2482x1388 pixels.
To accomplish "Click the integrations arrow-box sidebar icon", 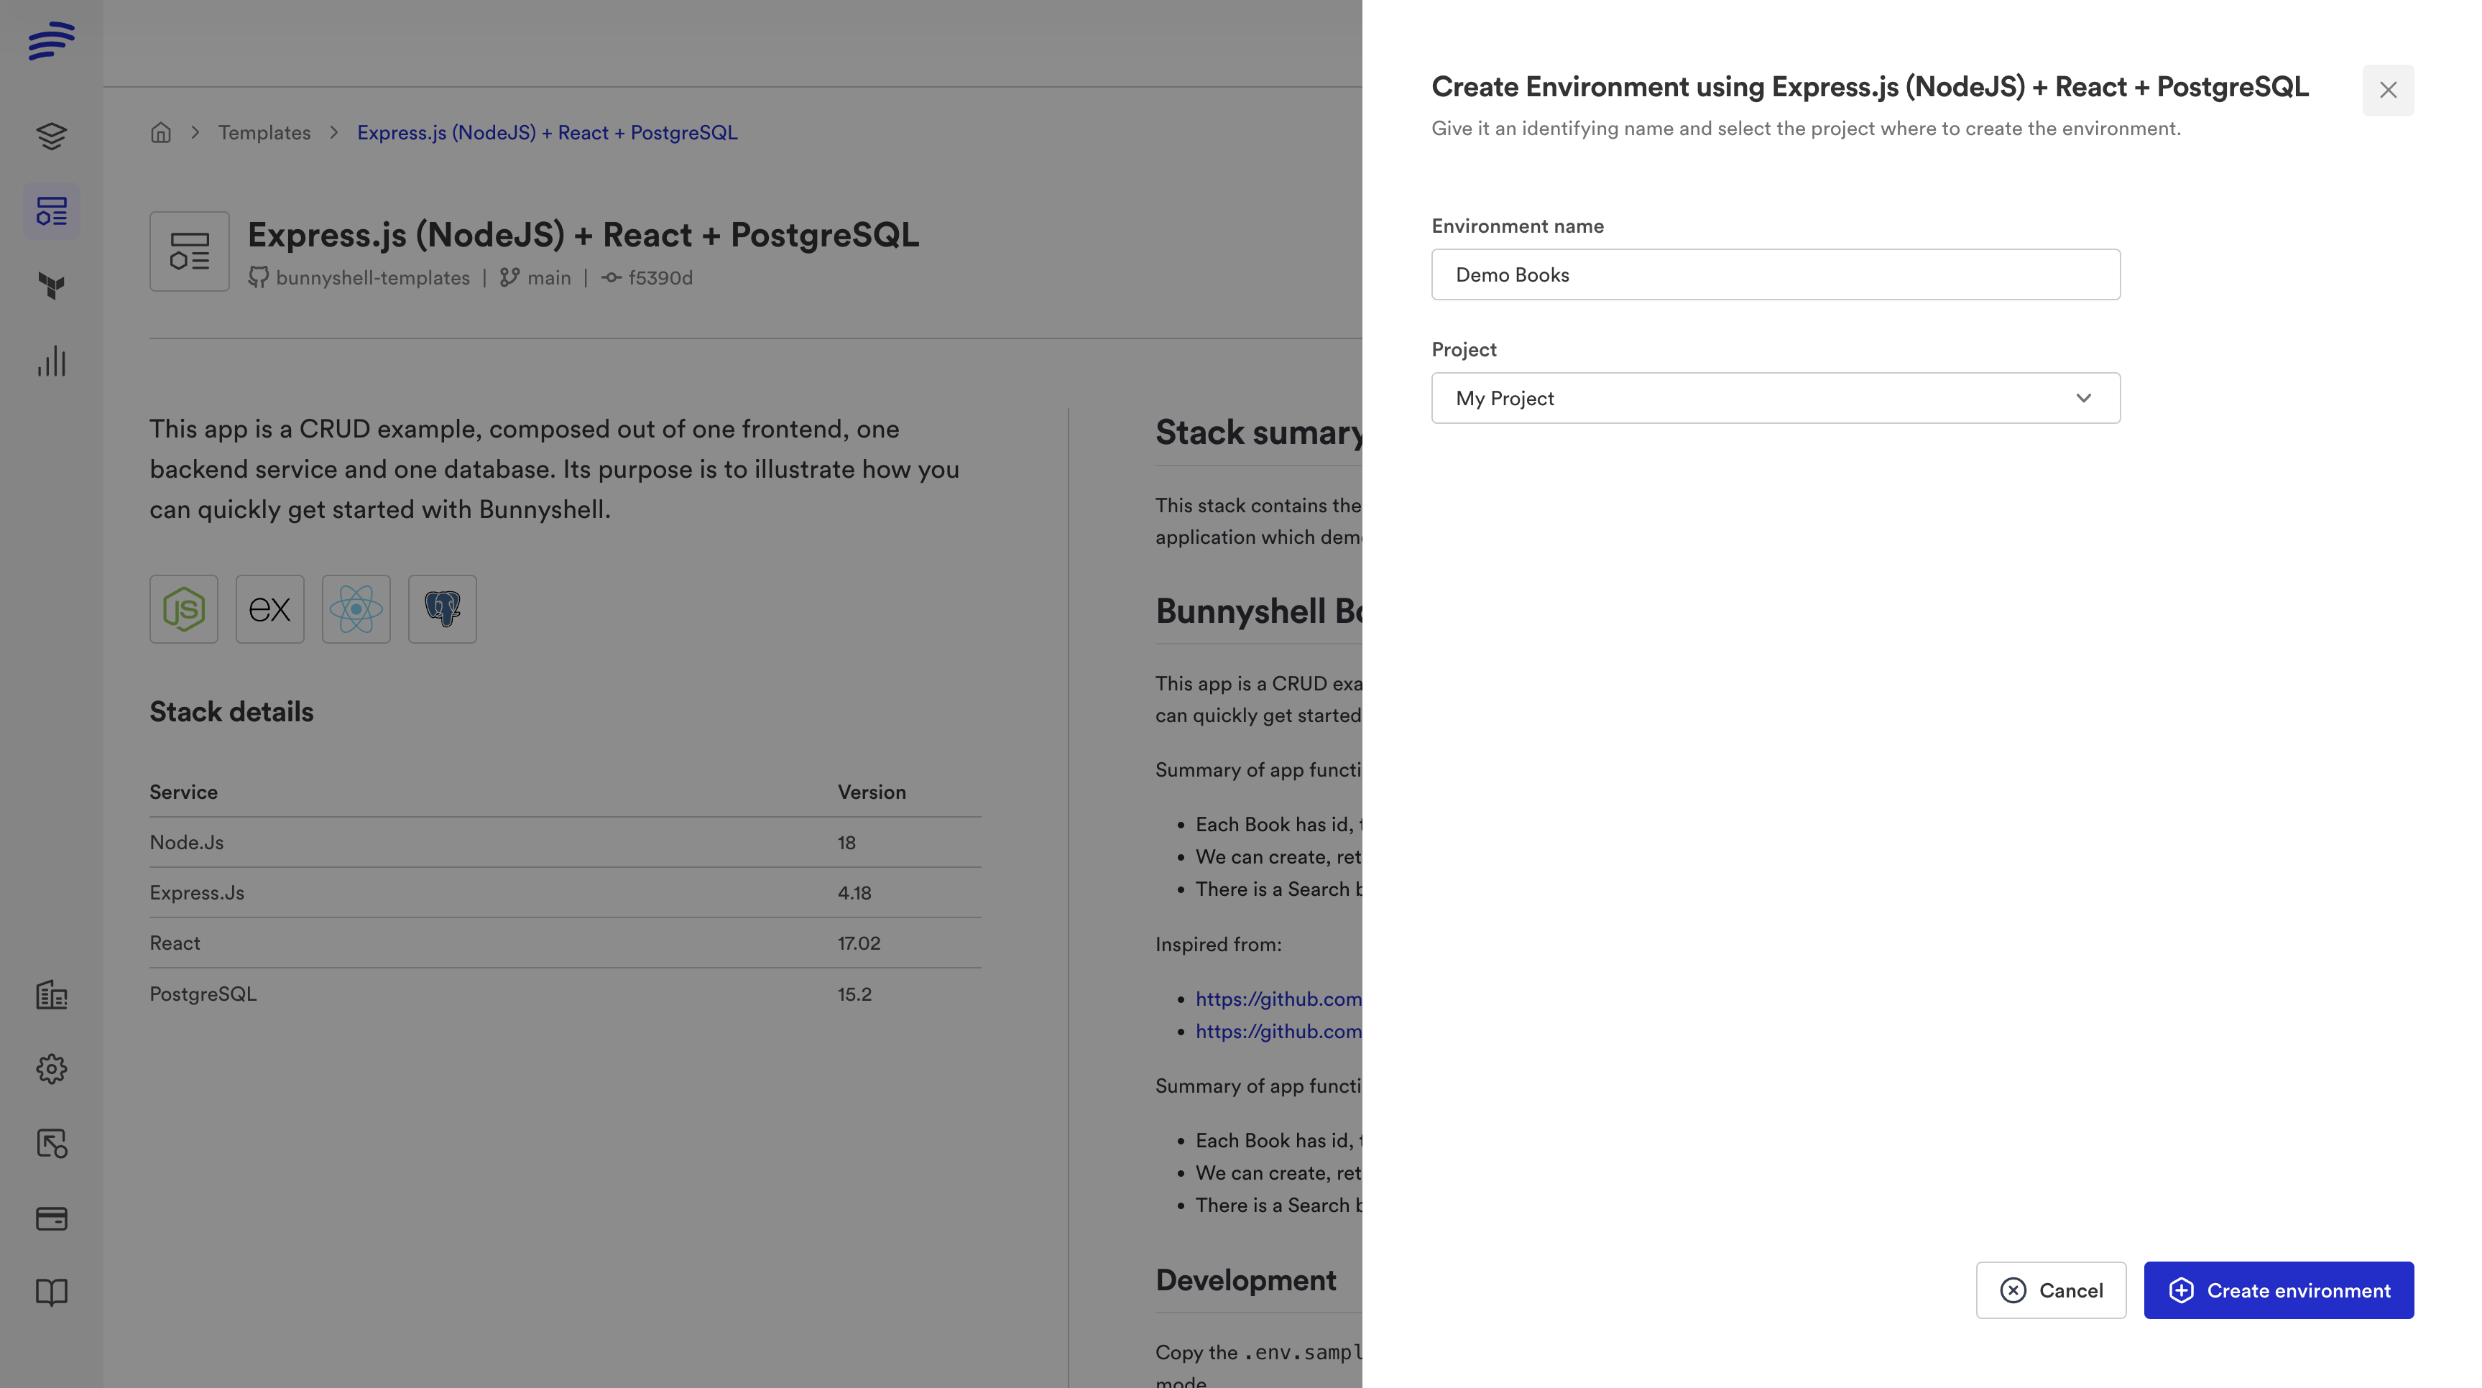I will tap(51, 1143).
